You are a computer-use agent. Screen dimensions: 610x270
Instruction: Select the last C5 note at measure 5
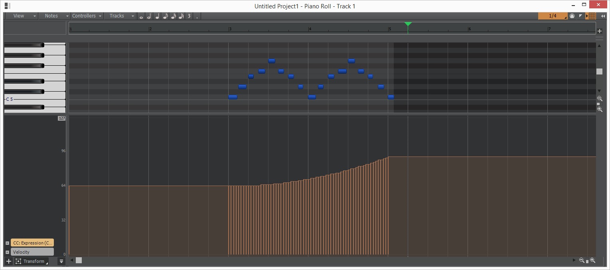[391, 97]
